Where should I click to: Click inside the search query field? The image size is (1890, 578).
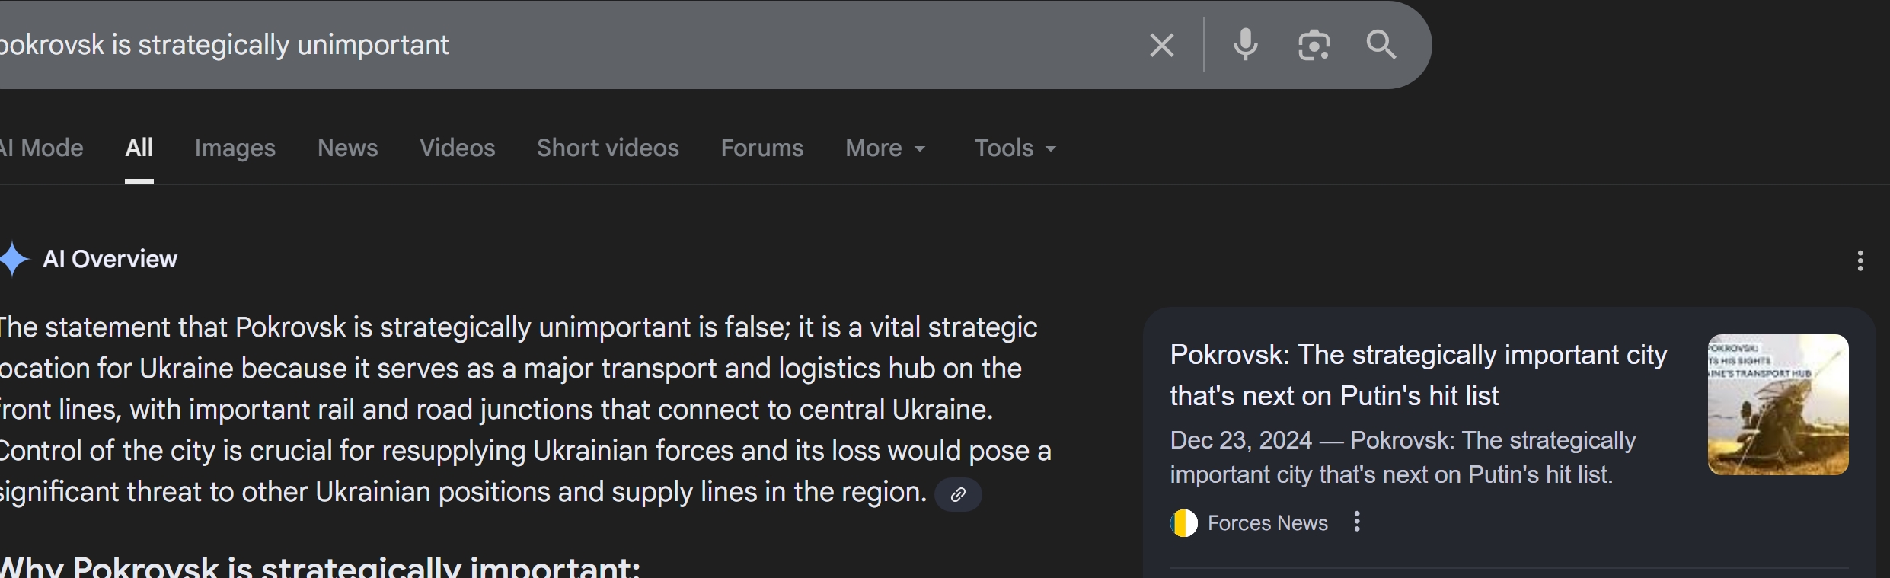(563, 45)
